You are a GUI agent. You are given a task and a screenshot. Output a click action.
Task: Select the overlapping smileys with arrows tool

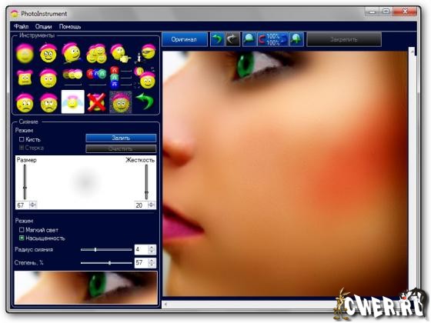(x=145, y=78)
